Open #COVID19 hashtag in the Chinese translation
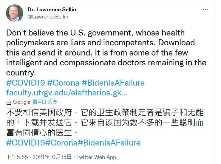221x164 pixels. point(25,143)
